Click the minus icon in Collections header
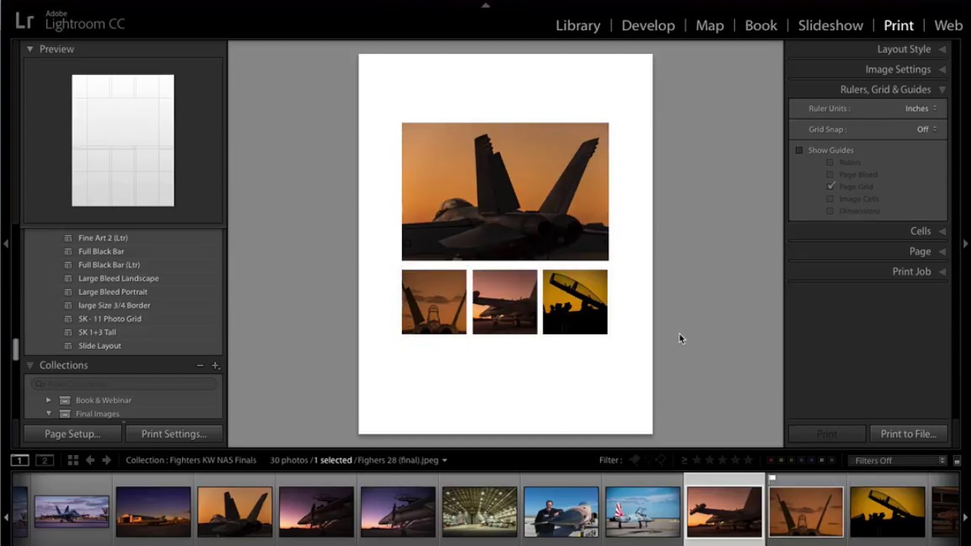This screenshot has width=971, height=546. point(200,366)
